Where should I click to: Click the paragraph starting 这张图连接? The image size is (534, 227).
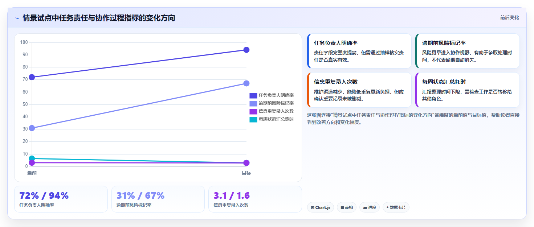[413, 119]
